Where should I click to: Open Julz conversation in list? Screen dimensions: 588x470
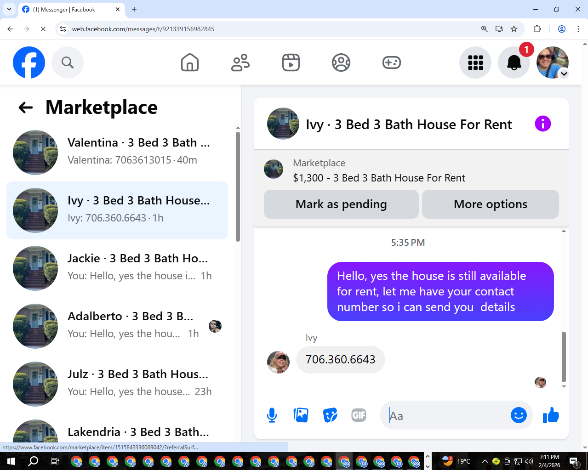click(117, 384)
